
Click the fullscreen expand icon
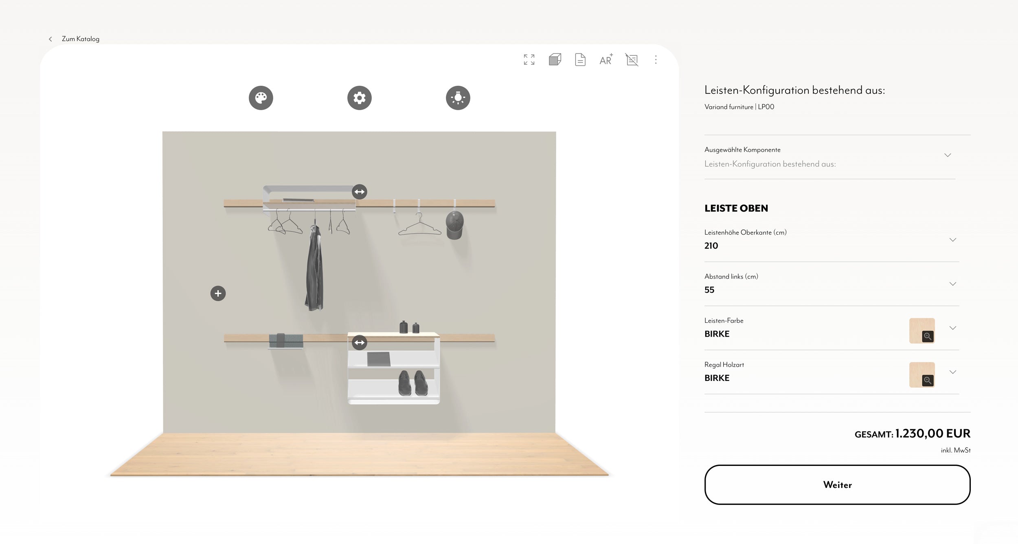(529, 60)
